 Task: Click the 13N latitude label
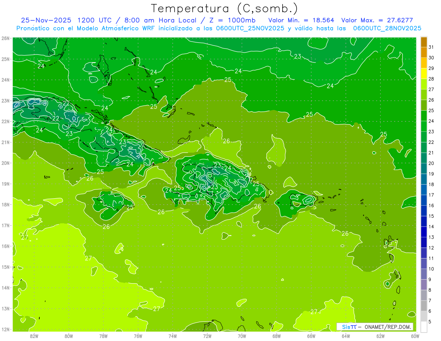pyautogui.click(x=6, y=309)
